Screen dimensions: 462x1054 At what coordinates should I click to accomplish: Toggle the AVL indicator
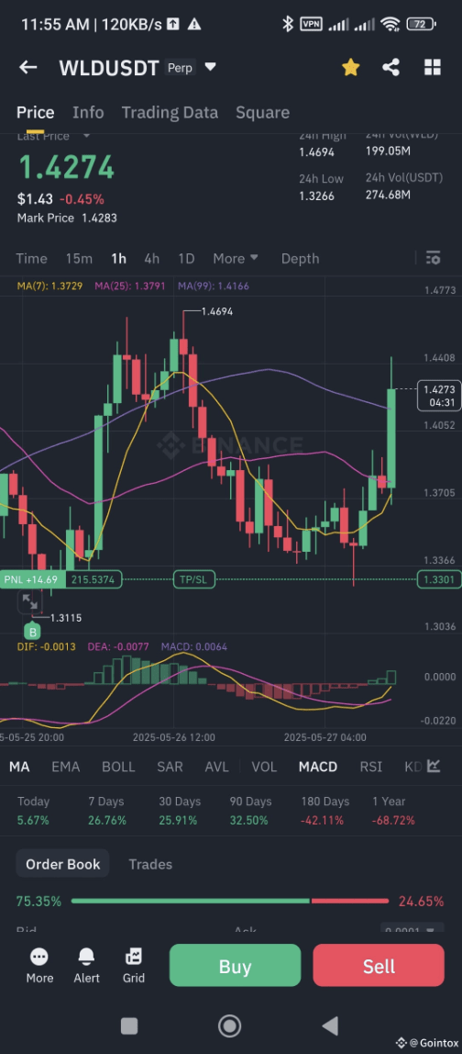tap(216, 767)
